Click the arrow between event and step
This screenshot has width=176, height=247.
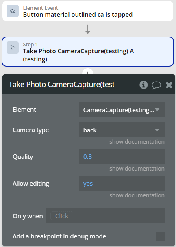click(88, 29)
